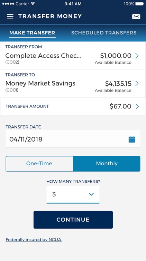Edit the Transfer Amount row
Screen dimensions: 146x261
pyautogui.click(x=73, y=106)
